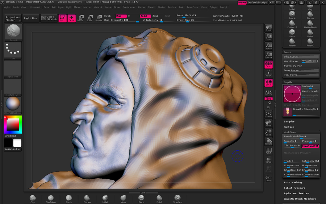Click the Depth Mask button

[310, 91]
